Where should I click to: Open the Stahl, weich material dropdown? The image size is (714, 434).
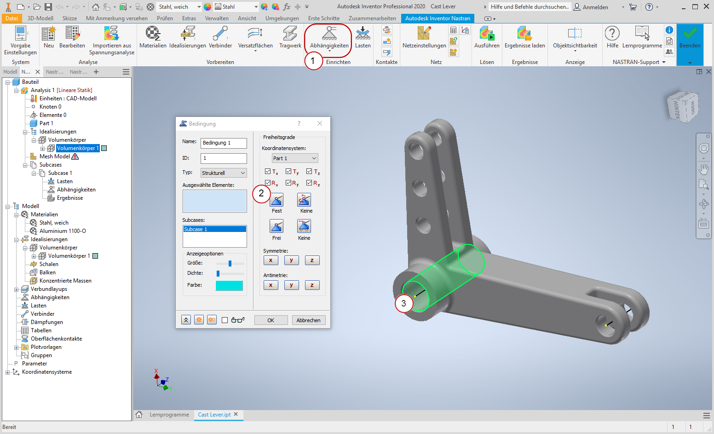[x=180, y=7]
